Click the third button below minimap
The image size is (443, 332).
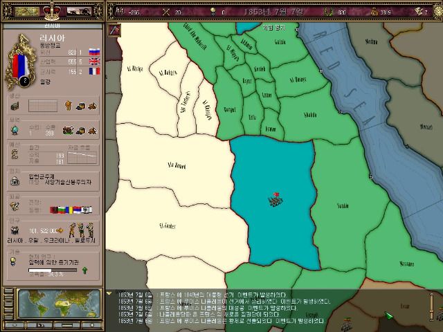(67, 325)
